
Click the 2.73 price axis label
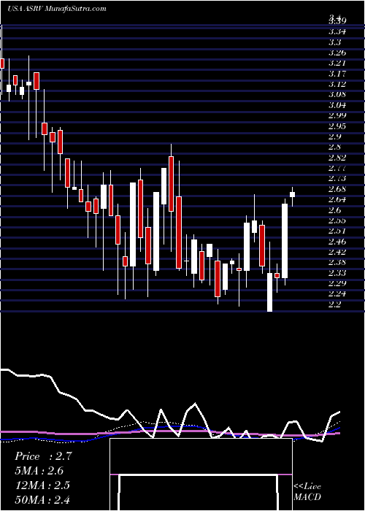click(337, 179)
